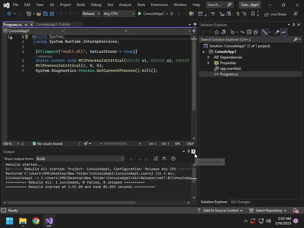The width and height of the screenshot is (304, 228).
Task: Click the Open File folder icon
Action: (x=39, y=14)
